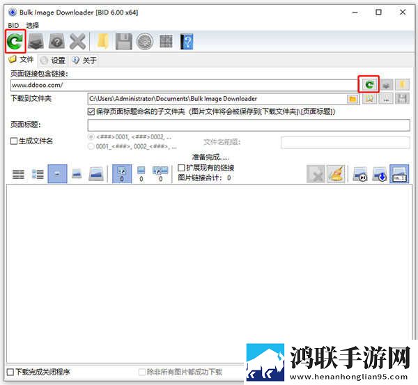Close the Bulk Image Downloader window
The width and height of the screenshot is (418, 385).
tap(403, 13)
